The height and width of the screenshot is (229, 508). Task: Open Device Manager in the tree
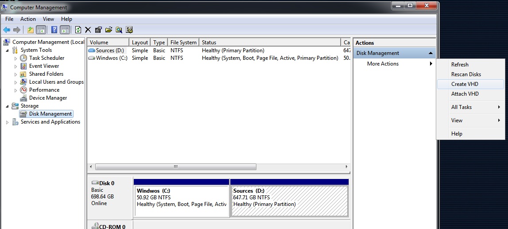[x=48, y=98]
